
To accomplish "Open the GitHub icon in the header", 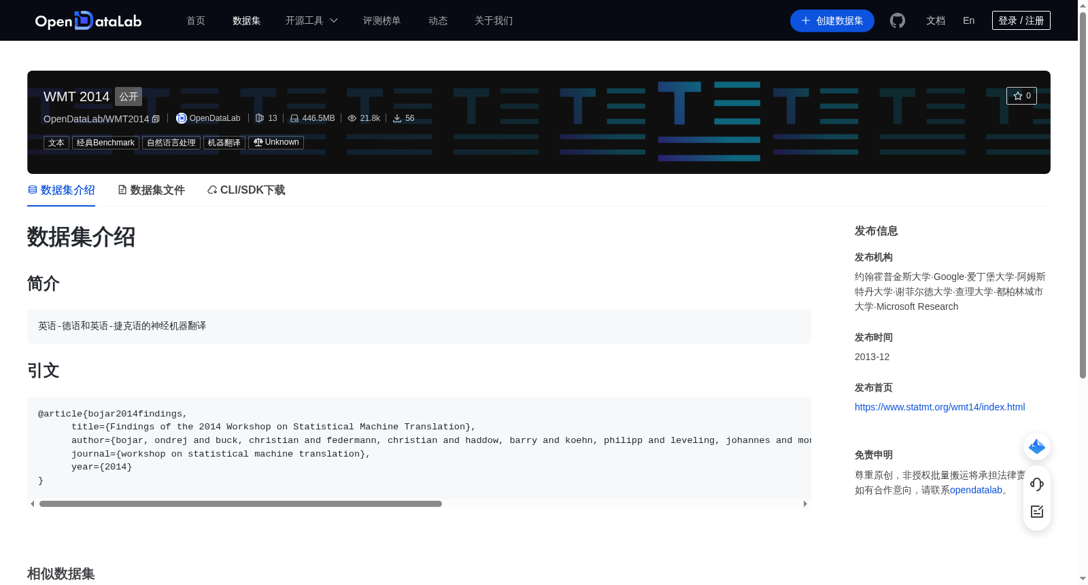I will [898, 20].
